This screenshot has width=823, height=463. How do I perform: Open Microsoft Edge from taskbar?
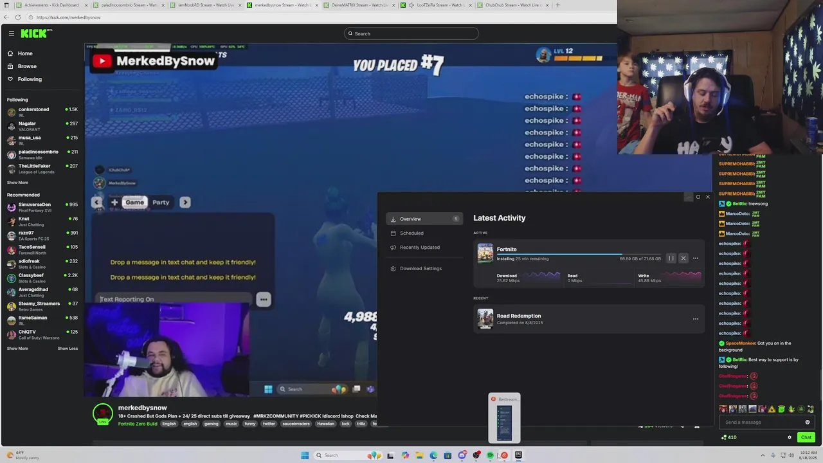(433, 455)
